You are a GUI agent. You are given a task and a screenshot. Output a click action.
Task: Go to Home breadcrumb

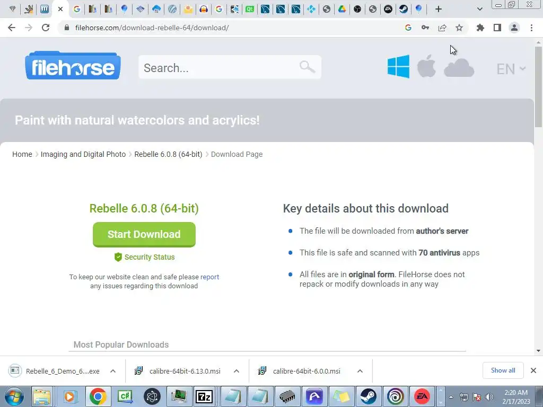22,154
